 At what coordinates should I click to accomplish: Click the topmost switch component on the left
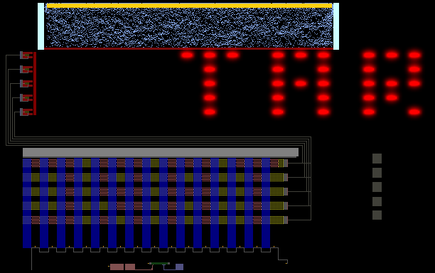[x=26, y=55]
